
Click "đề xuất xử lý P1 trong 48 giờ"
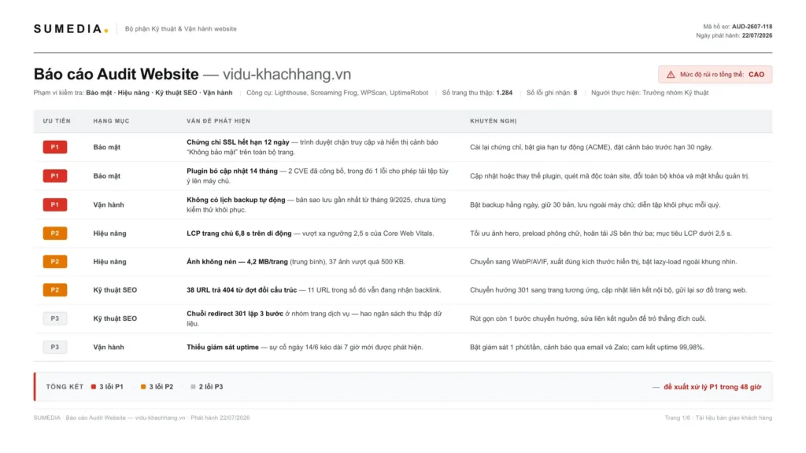712,387
